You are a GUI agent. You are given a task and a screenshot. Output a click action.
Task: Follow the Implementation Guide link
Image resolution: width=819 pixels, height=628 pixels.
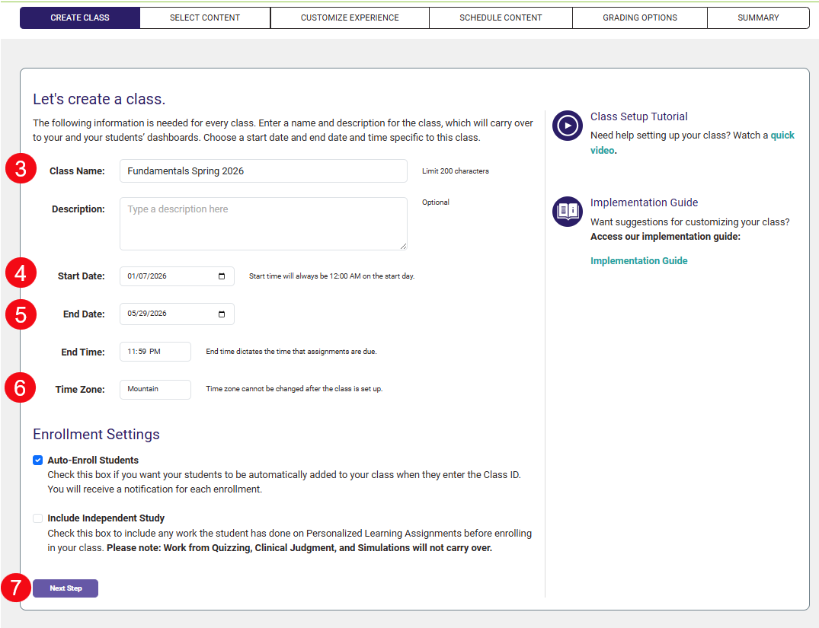click(638, 260)
